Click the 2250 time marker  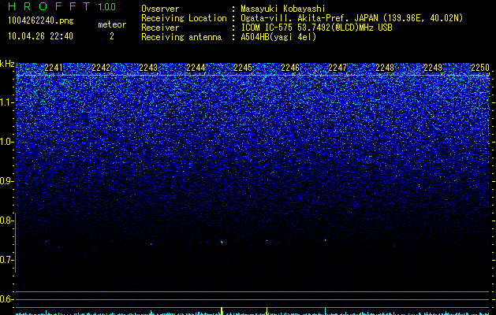point(480,68)
